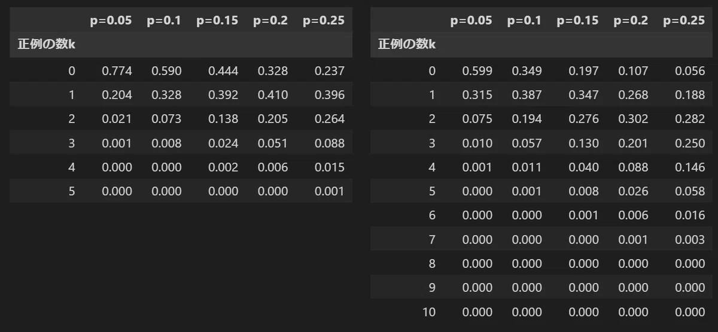
Task: Select the 正例の数k label in left table
Action: [x=45, y=44]
